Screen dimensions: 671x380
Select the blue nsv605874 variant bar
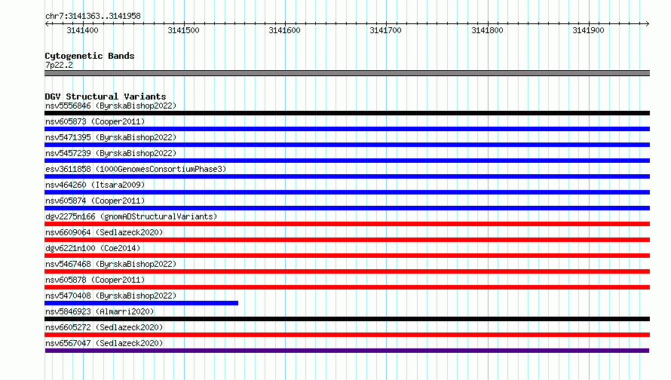(347, 208)
